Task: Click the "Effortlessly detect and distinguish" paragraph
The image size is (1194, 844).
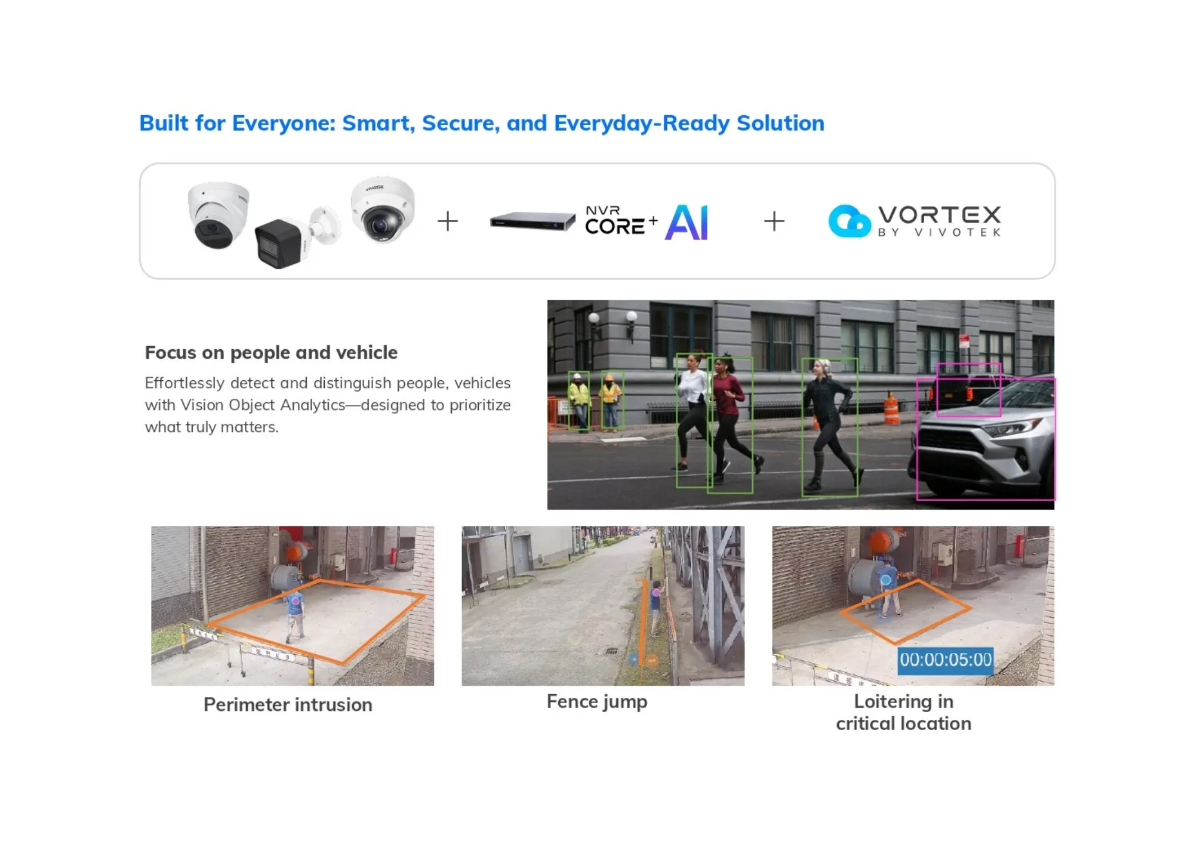Action: [x=328, y=405]
